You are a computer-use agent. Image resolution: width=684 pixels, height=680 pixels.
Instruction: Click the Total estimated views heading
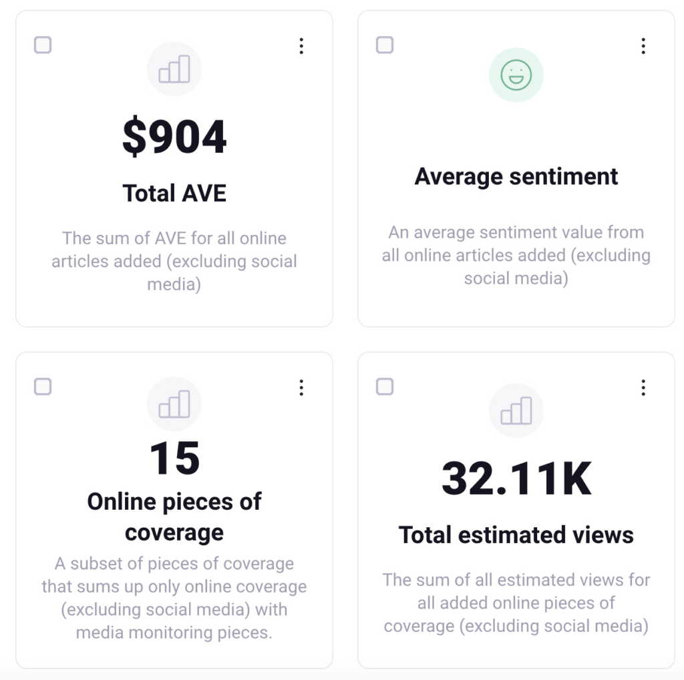(x=516, y=535)
